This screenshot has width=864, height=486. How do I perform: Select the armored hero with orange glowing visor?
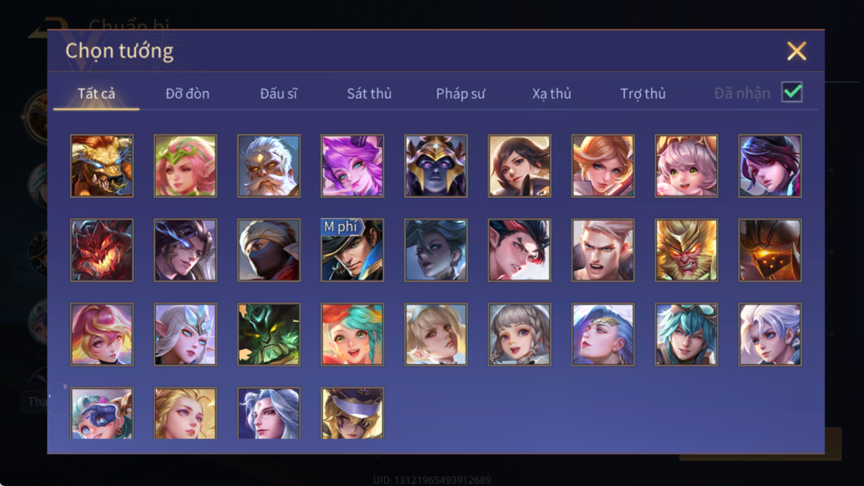point(770,250)
